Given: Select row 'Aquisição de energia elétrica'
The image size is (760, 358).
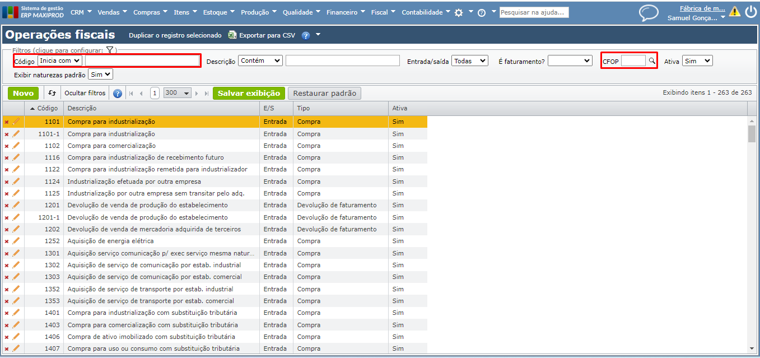Looking at the screenshot, I should coord(215,241).
